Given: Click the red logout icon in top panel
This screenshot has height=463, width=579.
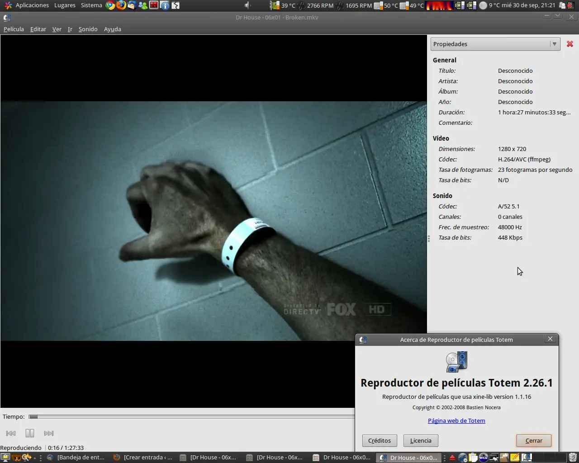Looking at the screenshot, I should (x=571, y=5).
